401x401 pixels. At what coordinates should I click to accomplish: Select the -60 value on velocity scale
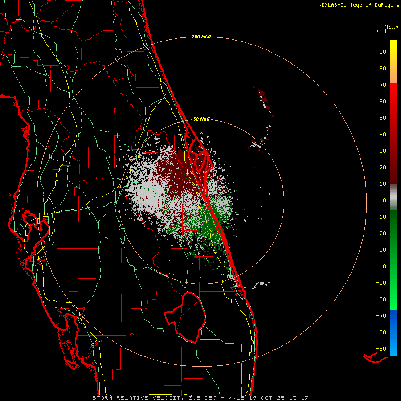point(381,299)
